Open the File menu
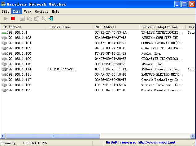Screen dimensions: 196x146 point(5,11)
